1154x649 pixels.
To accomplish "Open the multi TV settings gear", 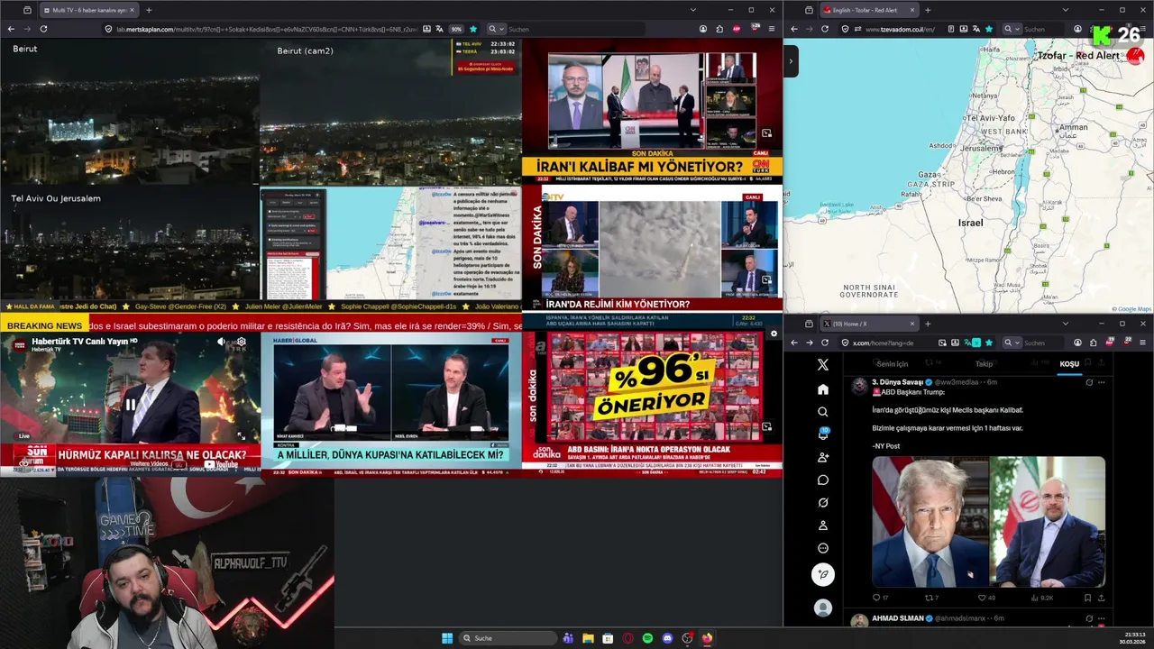I will [773, 334].
